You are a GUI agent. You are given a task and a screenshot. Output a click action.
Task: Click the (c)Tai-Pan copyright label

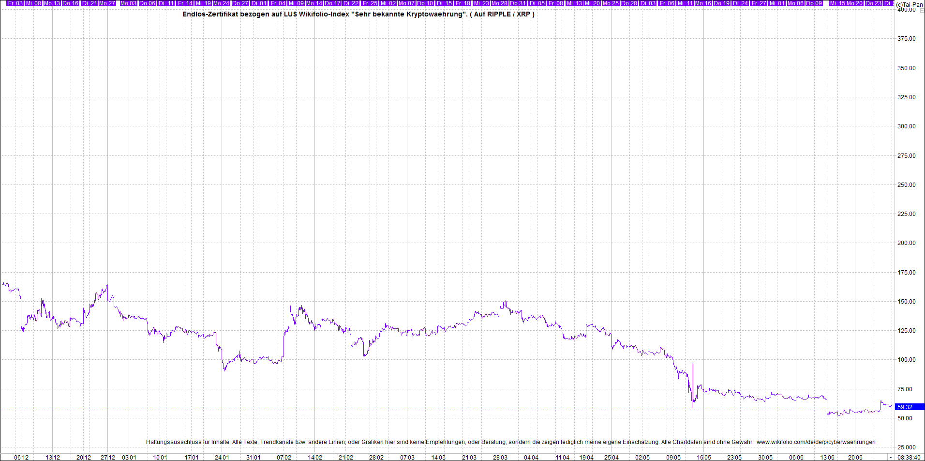click(909, 4)
